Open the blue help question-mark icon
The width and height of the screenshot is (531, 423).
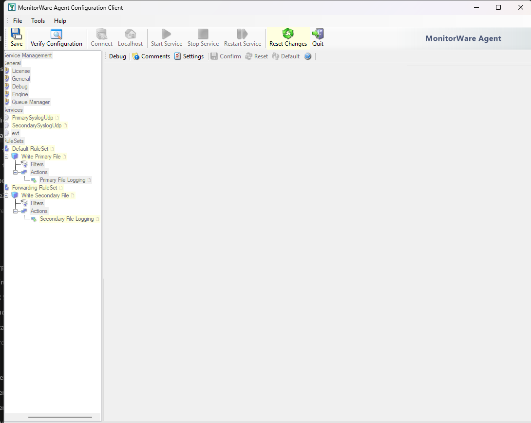click(x=307, y=56)
